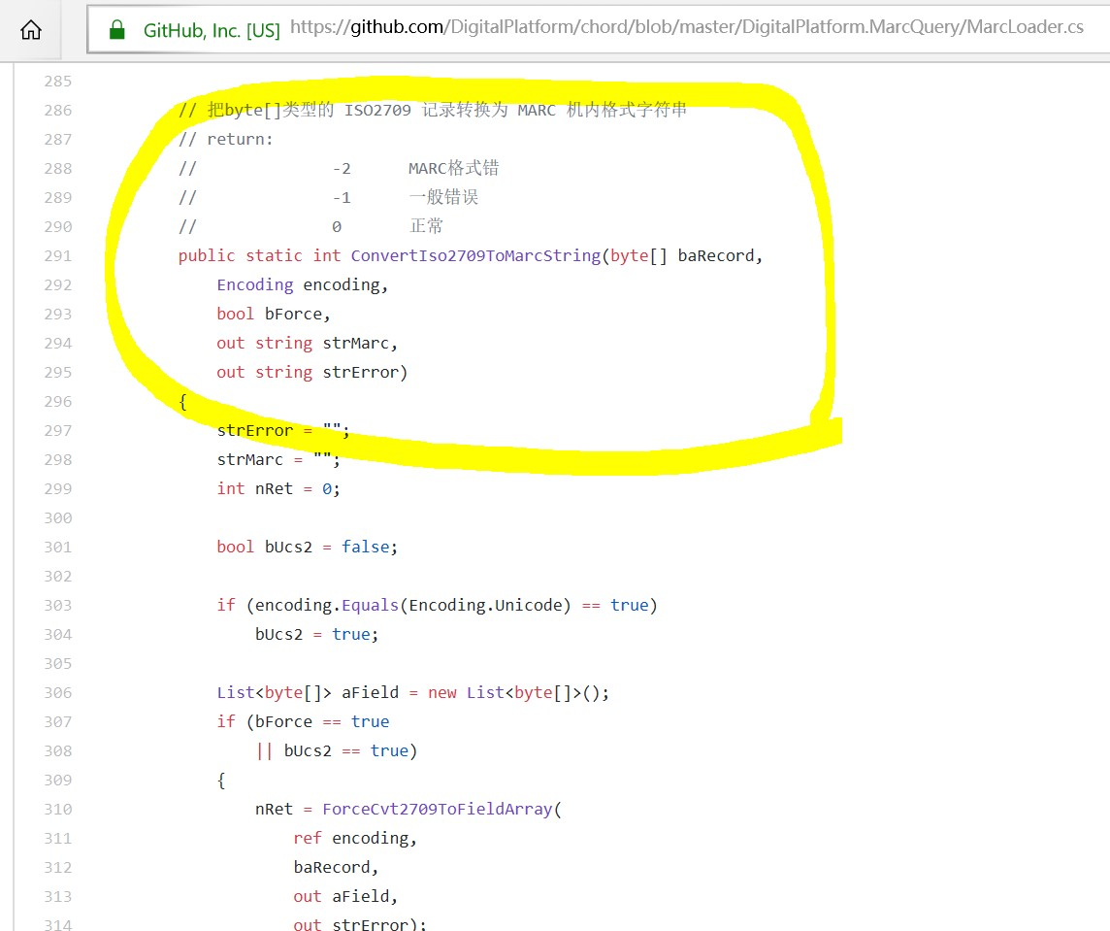Click 'public static int' keywords
This screenshot has height=931, width=1110.
pos(259,255)
